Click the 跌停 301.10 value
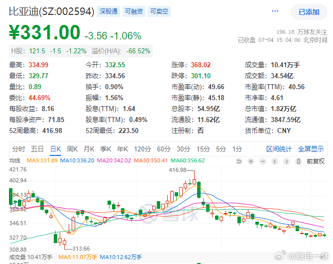This screenshot has height=264, width=333. tap(201, 76)
